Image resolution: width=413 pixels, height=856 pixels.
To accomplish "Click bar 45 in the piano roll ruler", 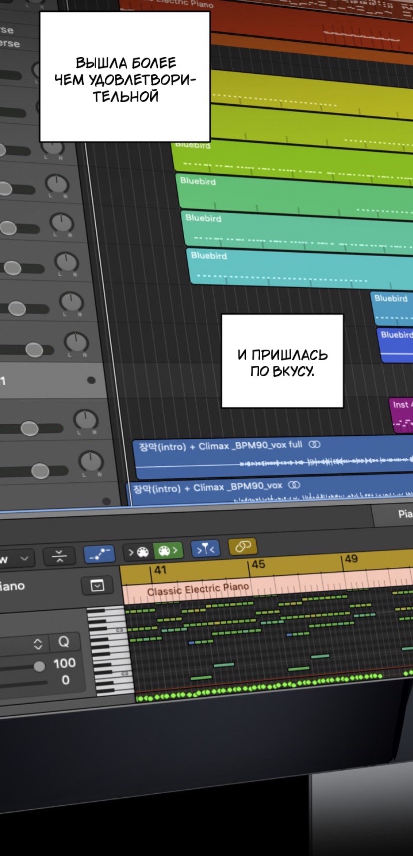I will [x=258, y=564].
